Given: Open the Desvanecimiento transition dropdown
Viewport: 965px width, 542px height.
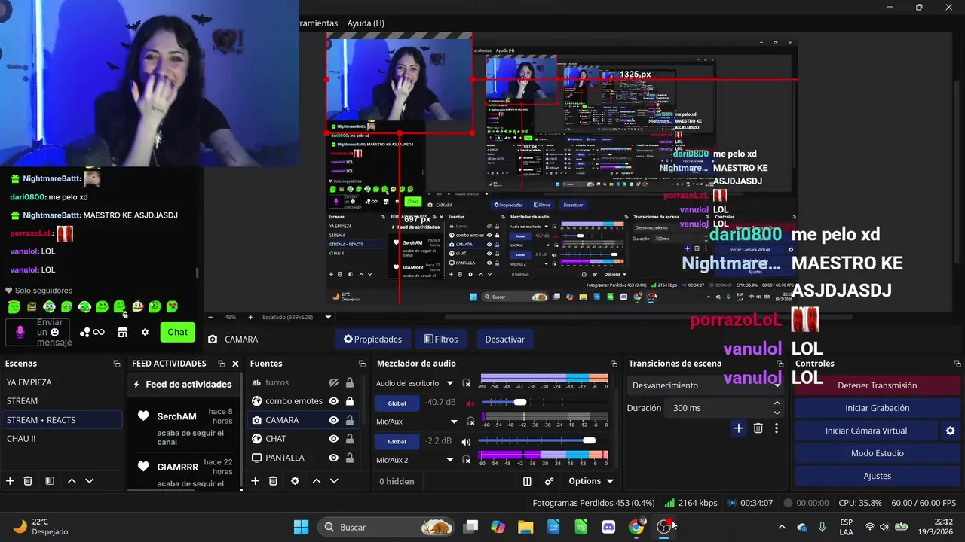Looking at the screenshot, I should click(x=706, y=385).
